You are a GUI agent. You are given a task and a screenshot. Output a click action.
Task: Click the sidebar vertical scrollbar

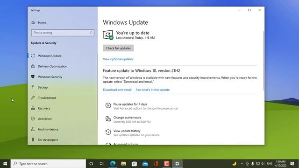(x=97, y=87)
